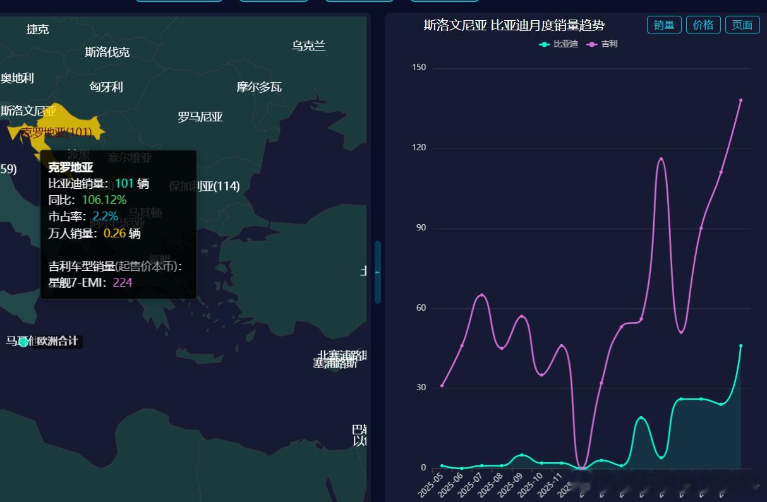The width and height of the screenshot is (767, 502).
Task: Click the 页面 button above the chart
Action: [742, 25]
